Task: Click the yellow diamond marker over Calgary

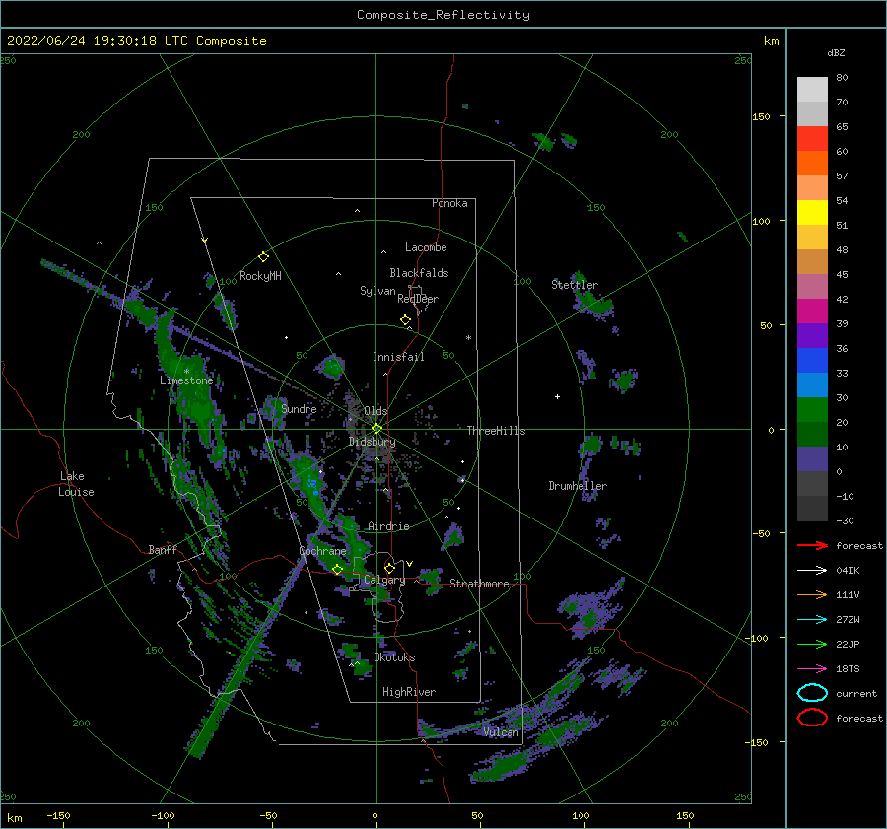Action: [x=389, y=568]
